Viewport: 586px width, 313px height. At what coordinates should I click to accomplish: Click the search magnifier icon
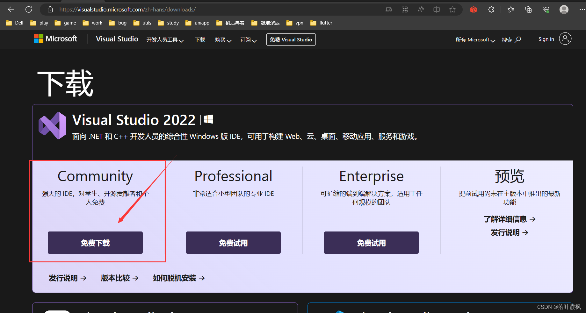(518, 39)
